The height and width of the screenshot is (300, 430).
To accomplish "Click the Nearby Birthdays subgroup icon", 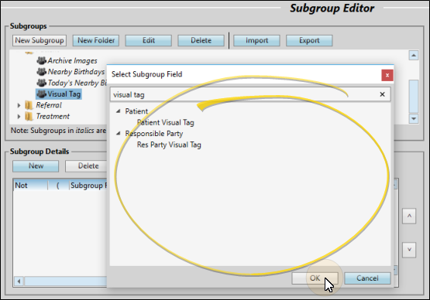I will pyautogui.click(x=42, y=72).
